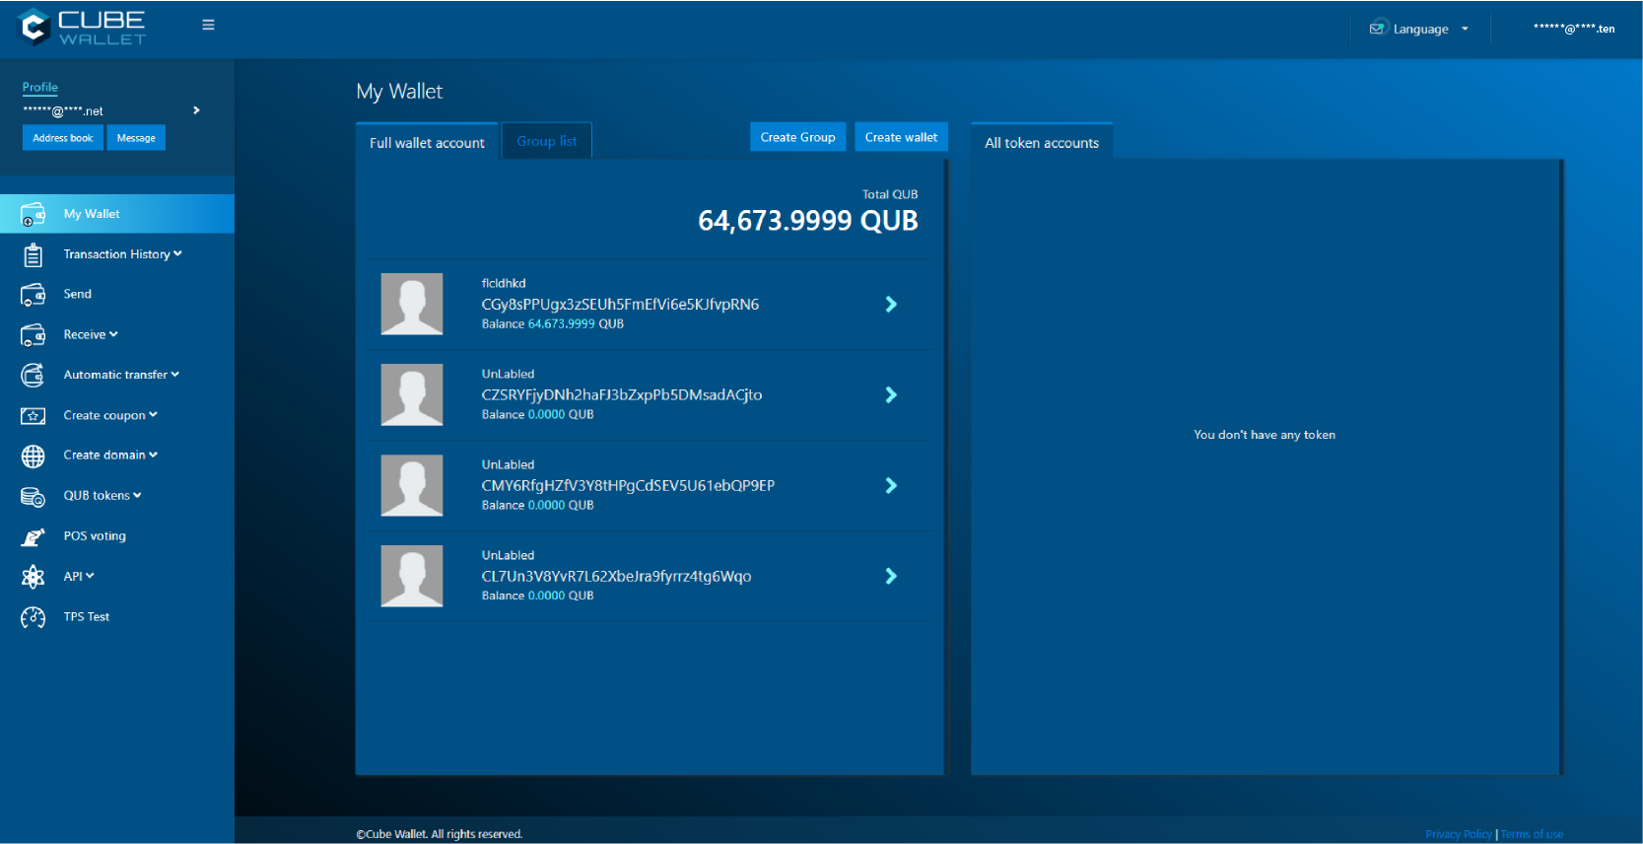The height and width of the screenshot is (844, 1643).
Task: Click the Create wallet button
Action: click(x=901, y=137)
